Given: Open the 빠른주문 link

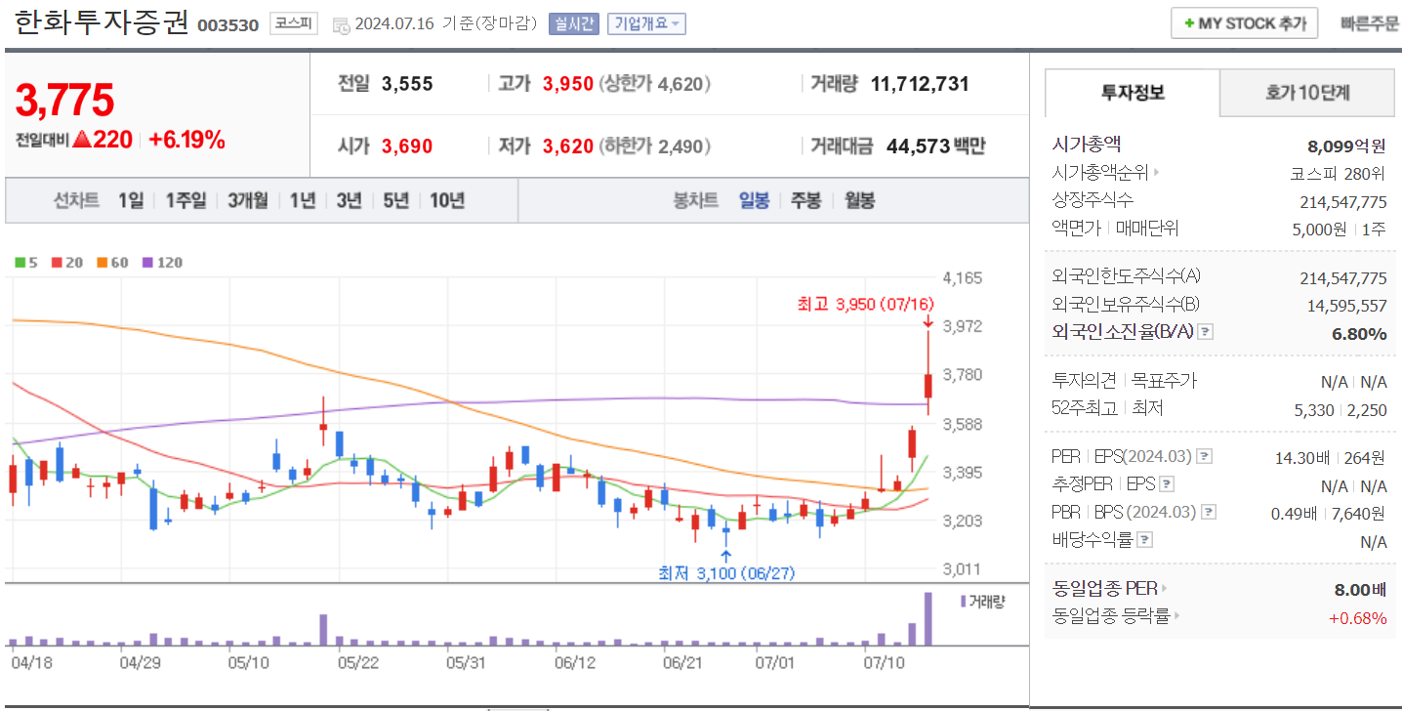Looking at the screenshot, I should (x=1369, y=23).
